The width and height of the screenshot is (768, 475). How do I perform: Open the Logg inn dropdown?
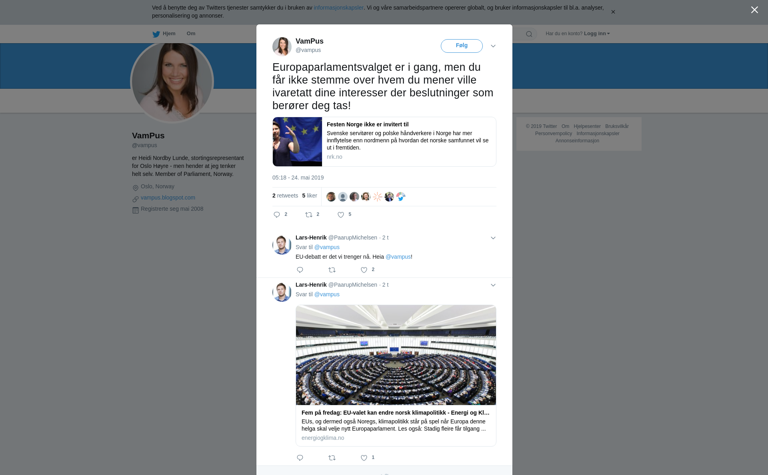(x=597, y=34)
